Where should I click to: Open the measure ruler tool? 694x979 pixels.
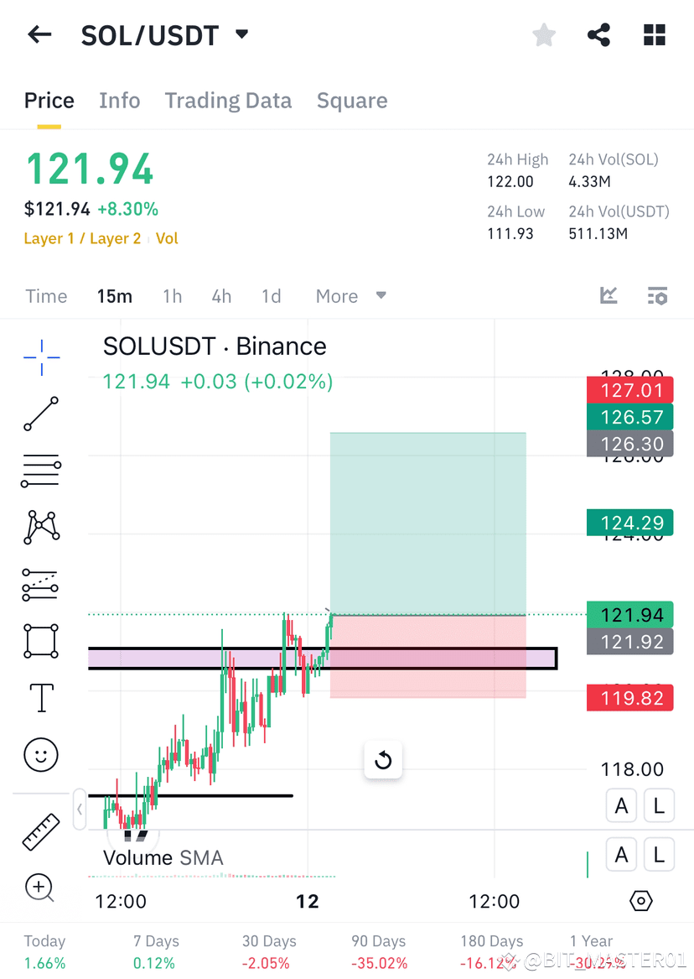click(x=40, y=831)
